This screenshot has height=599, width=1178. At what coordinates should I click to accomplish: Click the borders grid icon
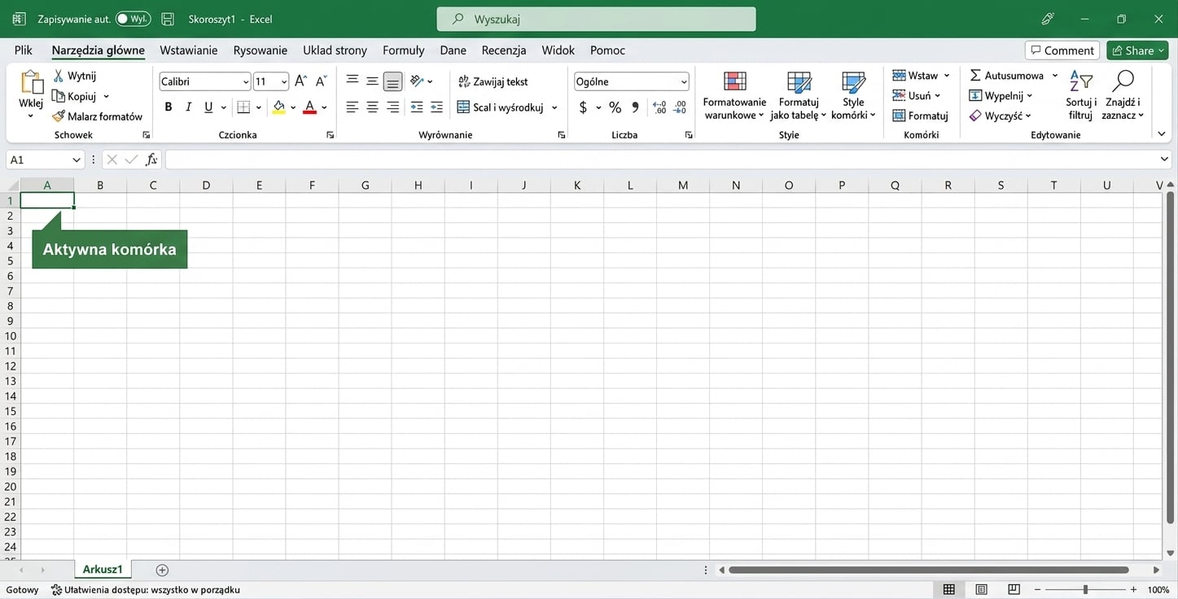(243, 107)
